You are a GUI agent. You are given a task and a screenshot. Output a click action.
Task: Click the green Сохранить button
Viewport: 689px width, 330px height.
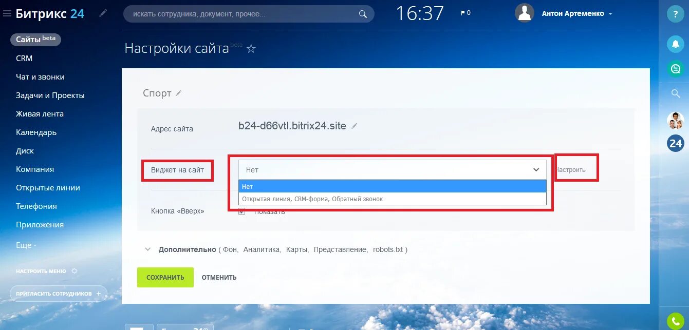click(165, 277)
